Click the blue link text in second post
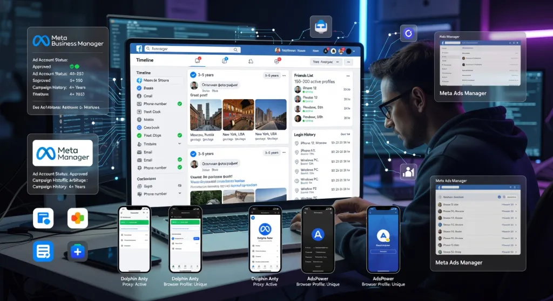The width and height of the screenshot is (553, 301). click(x=218, y=181)
